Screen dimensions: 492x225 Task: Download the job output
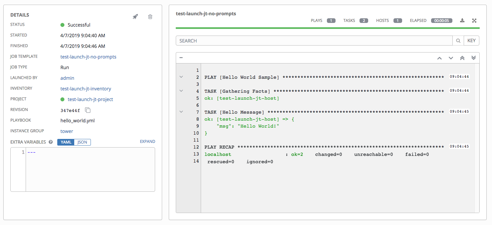[462, 21]
